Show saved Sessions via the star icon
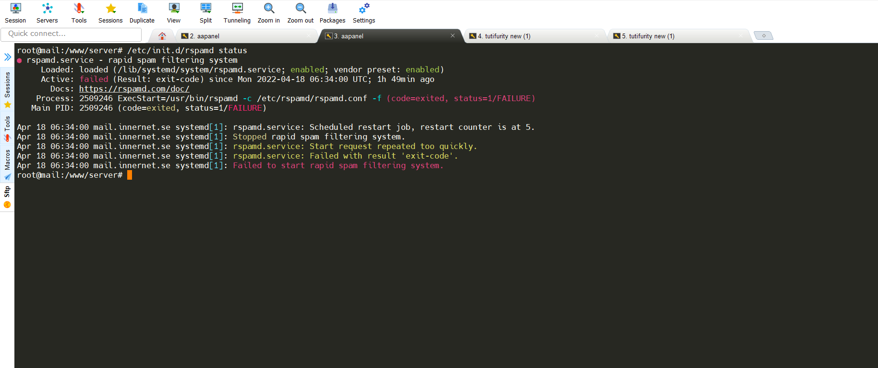 coord(110,13)
